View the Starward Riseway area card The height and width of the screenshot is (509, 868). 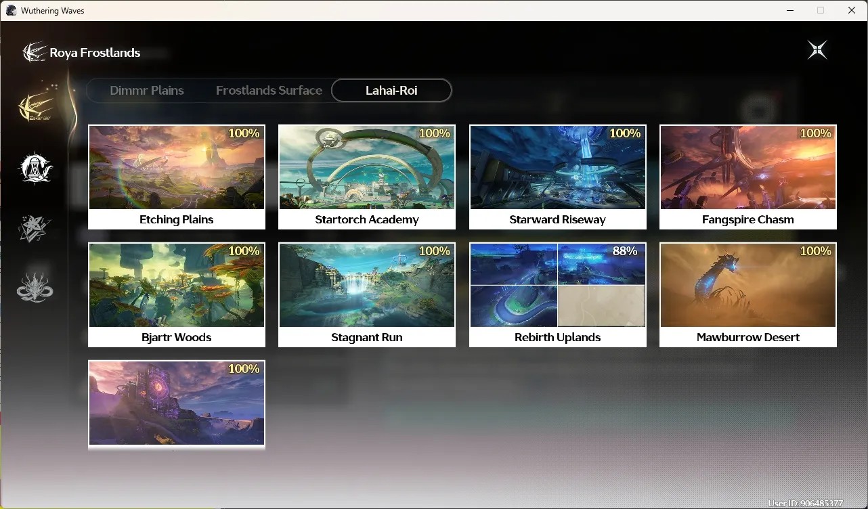pos(558,177)
